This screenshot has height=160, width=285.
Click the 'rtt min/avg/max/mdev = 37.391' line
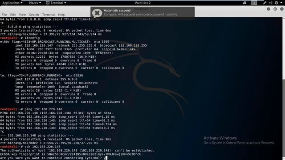point(51,34)
